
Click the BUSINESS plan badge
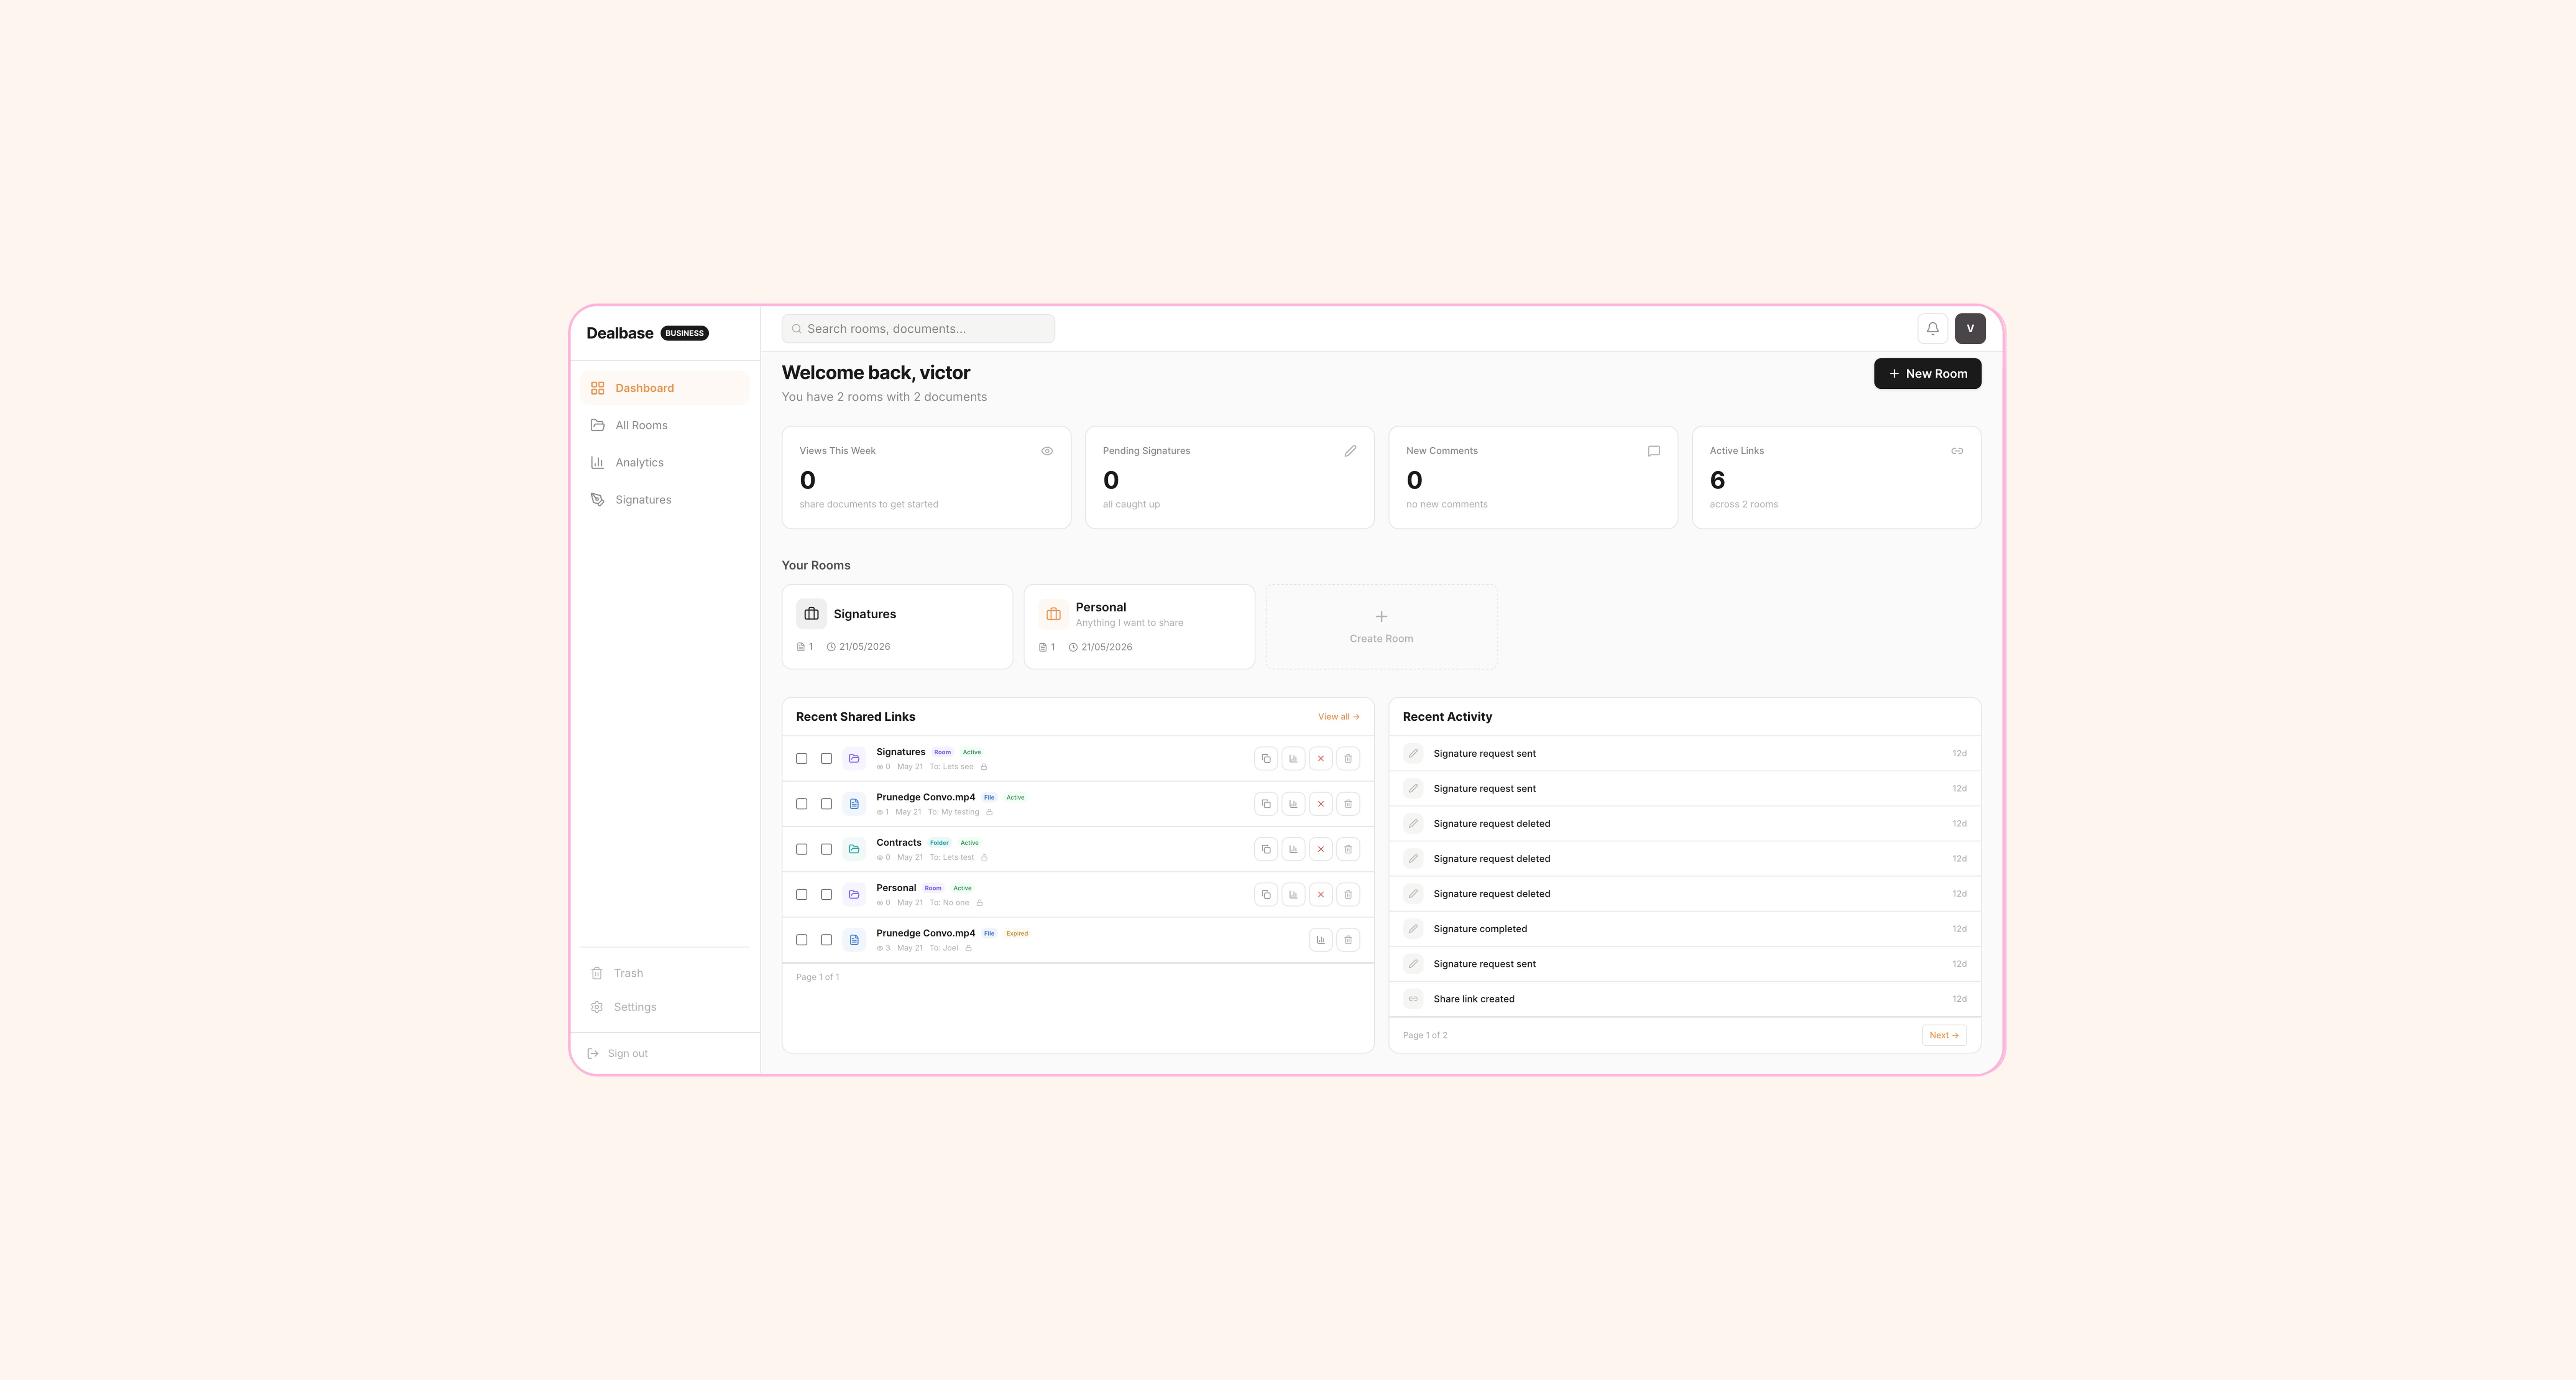tap(685, 333)
